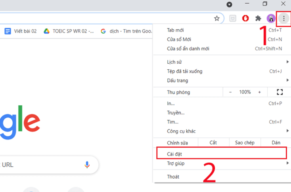The height and width of the screenshot is (192, 291).
Task: Click the Sao chép button
Action: click(245, 143)
